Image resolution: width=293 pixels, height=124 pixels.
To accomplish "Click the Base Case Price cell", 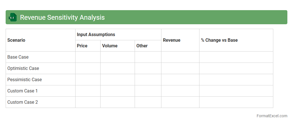I will click(88, 57).
